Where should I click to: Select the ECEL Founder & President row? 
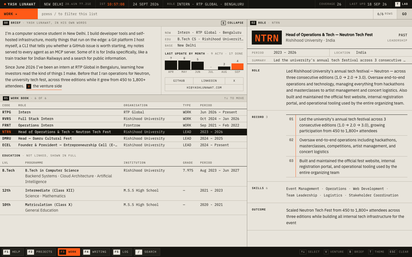click(x=123, y=145)
